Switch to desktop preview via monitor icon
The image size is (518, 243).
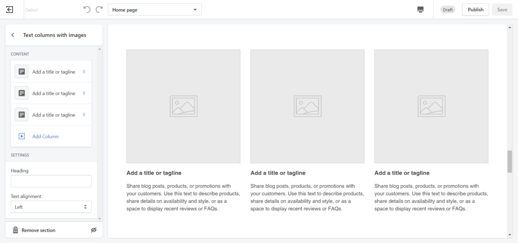click(420, 10)
